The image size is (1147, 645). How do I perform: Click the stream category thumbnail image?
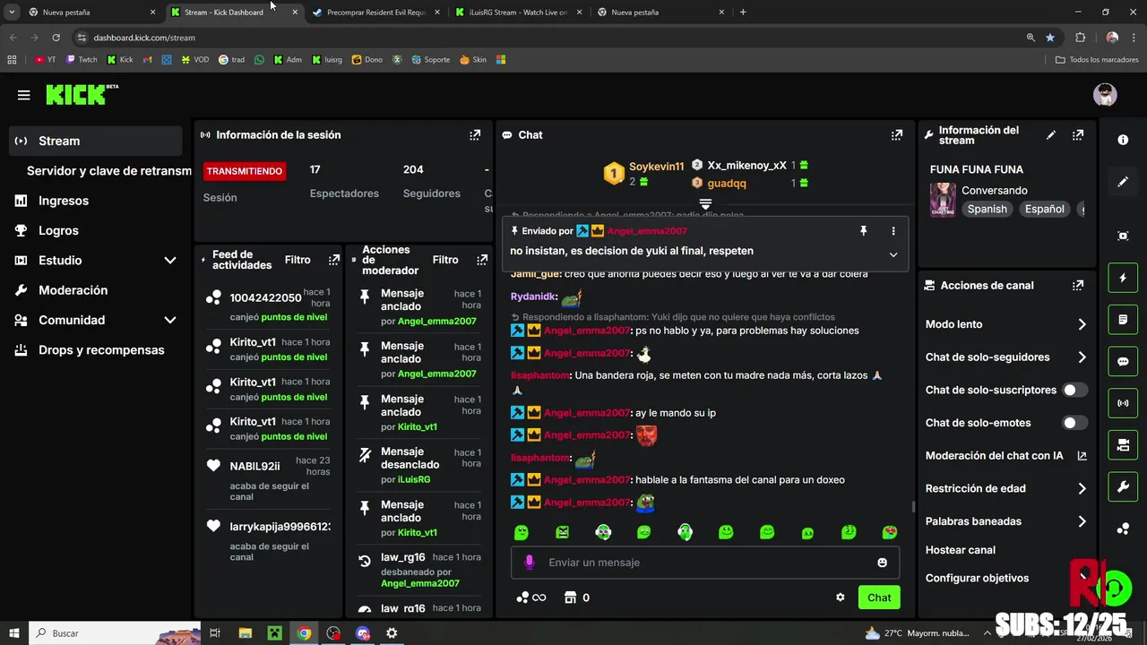point(943,200)
